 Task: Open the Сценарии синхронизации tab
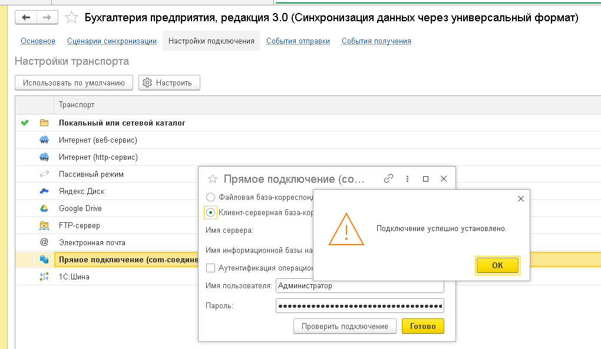[111, 41]
